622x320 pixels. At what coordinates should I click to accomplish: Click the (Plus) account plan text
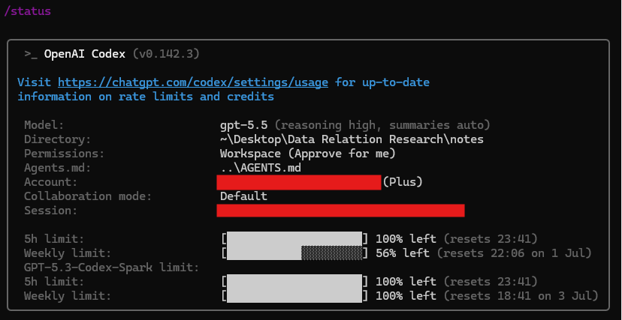pyautogui.click(x=403, y=182)
